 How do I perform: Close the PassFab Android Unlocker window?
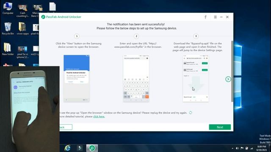coord(227,17)
